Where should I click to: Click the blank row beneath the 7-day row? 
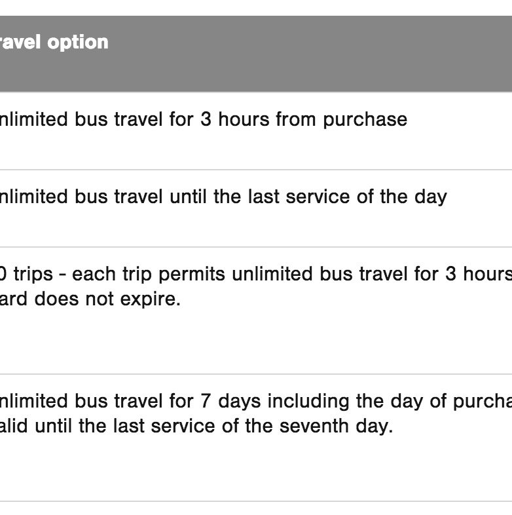255,509
